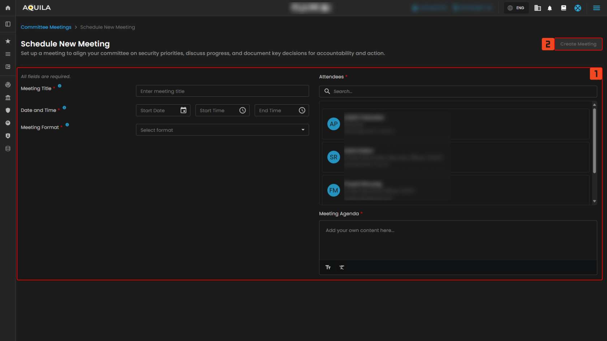607x341 pixels.
Task: Open the sidebar list menu icon
Action: tap(8, 54)
